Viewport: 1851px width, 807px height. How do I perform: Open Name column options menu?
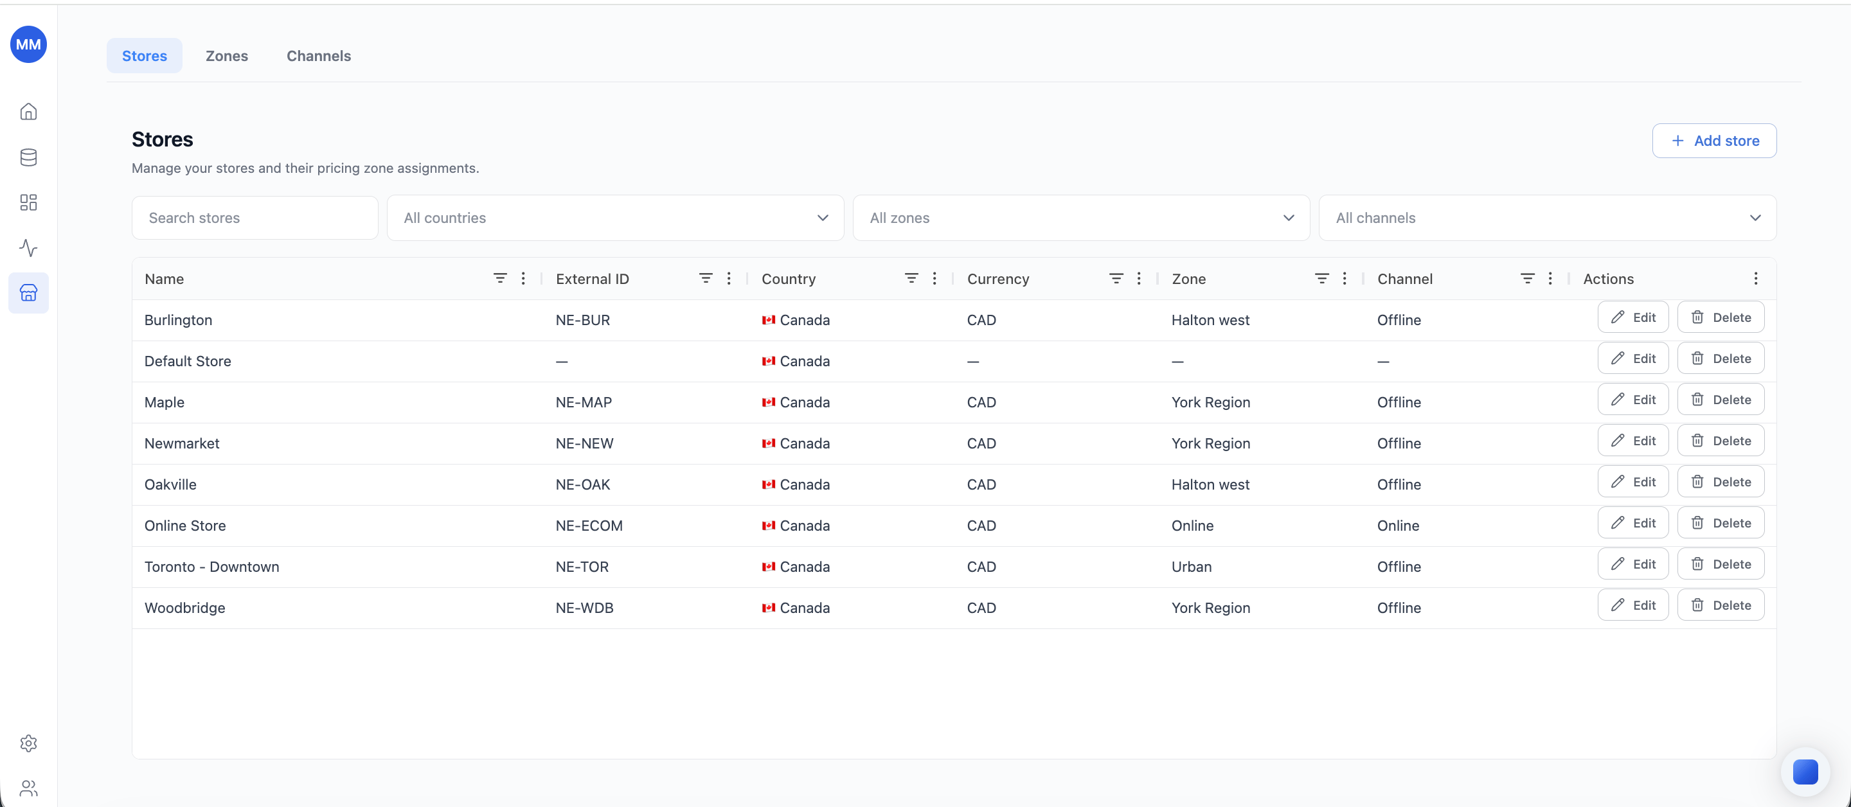(x=523, y=278)
